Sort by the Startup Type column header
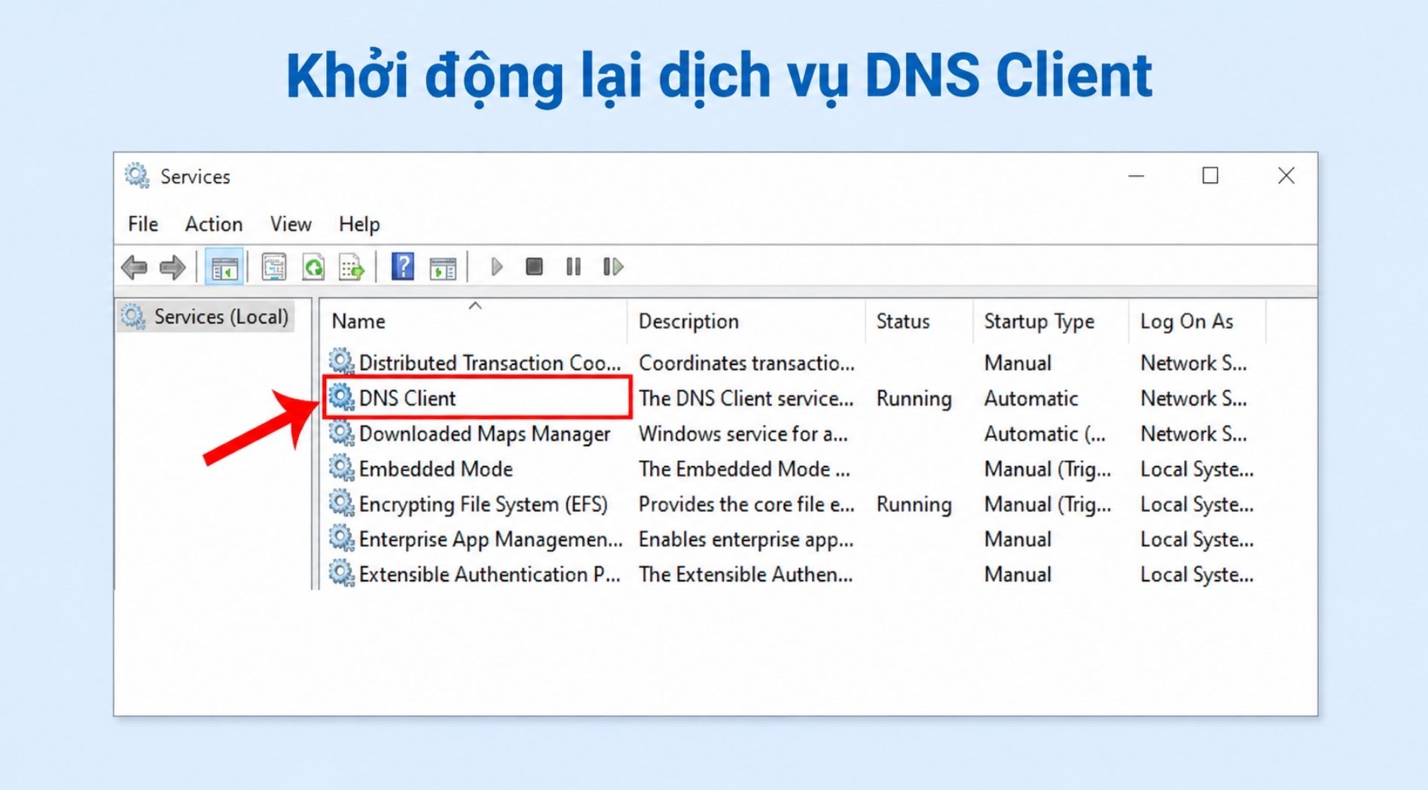This screenshot has width=1428, height=790. (x=1051, y=321)
